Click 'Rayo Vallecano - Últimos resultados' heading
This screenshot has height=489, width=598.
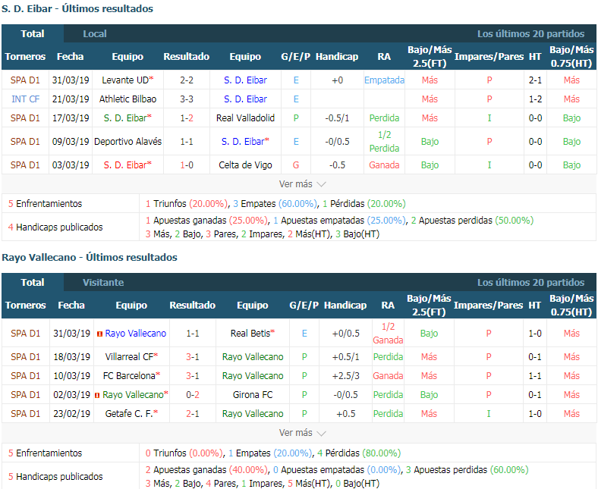click(x=90, y=257)
